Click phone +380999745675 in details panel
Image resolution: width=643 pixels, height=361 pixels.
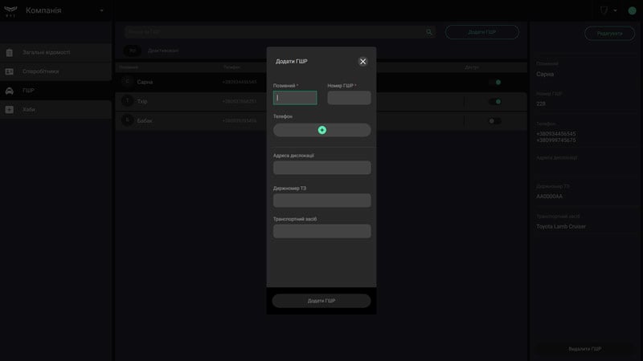pos(555,140)
